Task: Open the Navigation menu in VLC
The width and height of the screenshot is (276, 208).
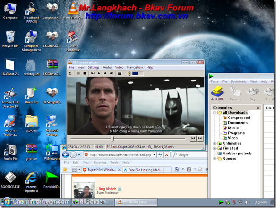Action: click(x=135, y=67)
